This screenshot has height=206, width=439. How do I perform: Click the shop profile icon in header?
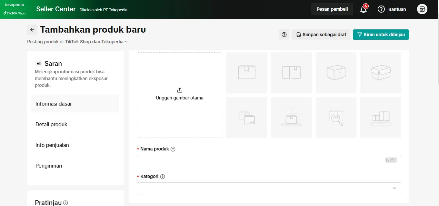pyautogui.click(x=422, y=9)
